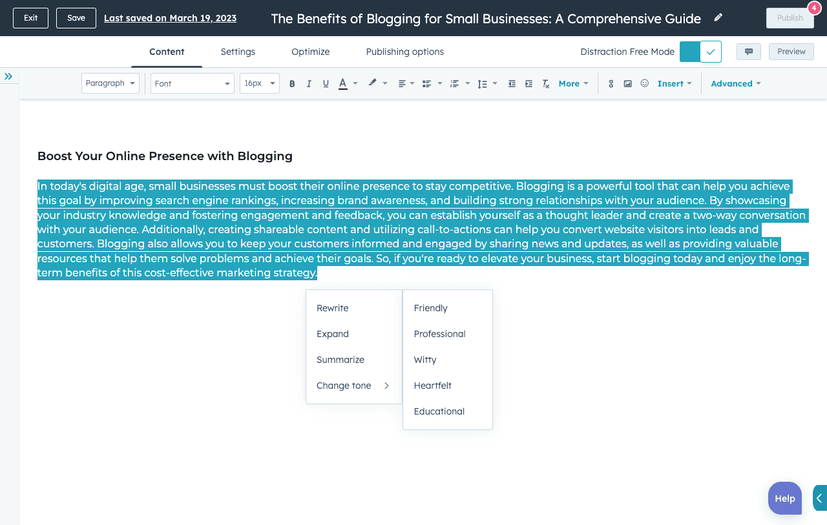Expand the collapsed left sidebar

[9, 76]
